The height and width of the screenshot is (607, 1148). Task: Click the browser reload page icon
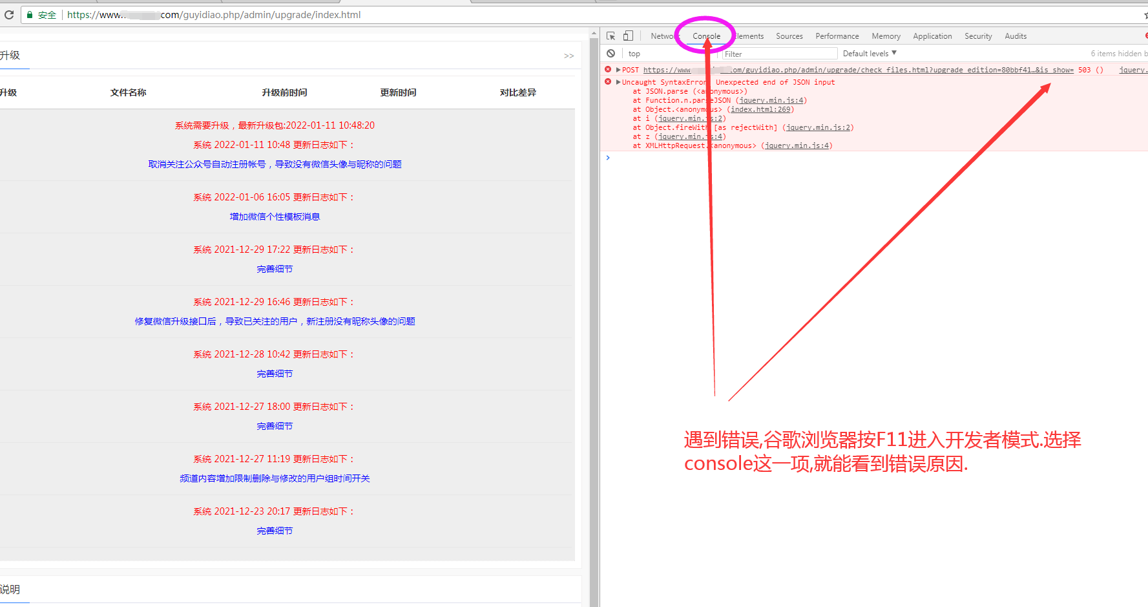pos(9,14)
